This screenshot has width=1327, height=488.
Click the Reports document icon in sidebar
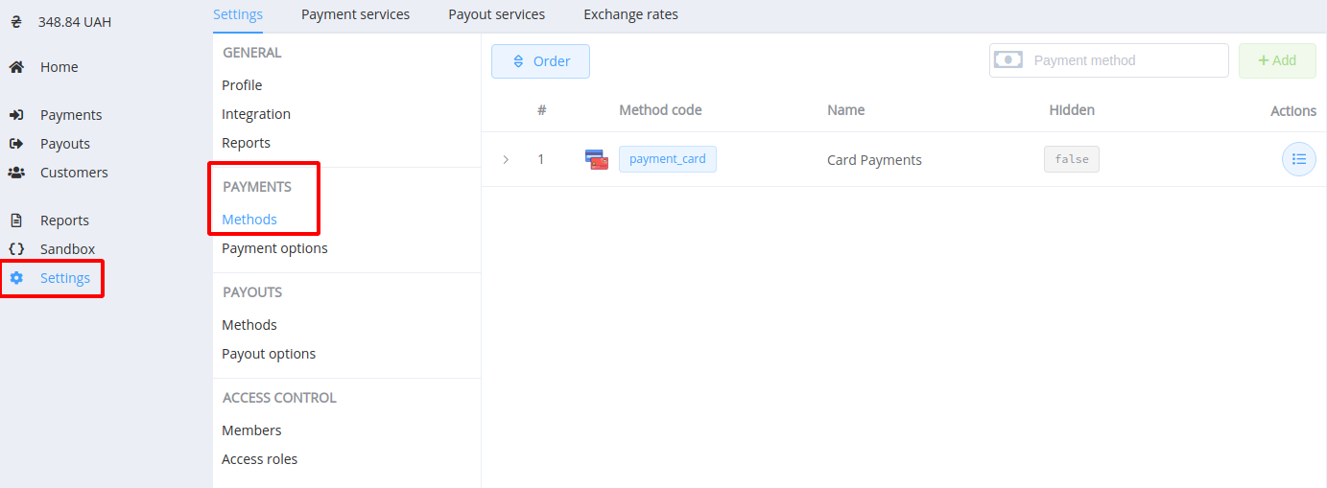[16, 221]
